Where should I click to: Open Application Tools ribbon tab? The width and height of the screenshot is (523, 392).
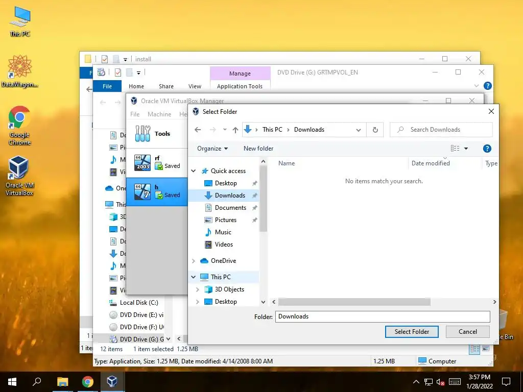pos(240,86)
